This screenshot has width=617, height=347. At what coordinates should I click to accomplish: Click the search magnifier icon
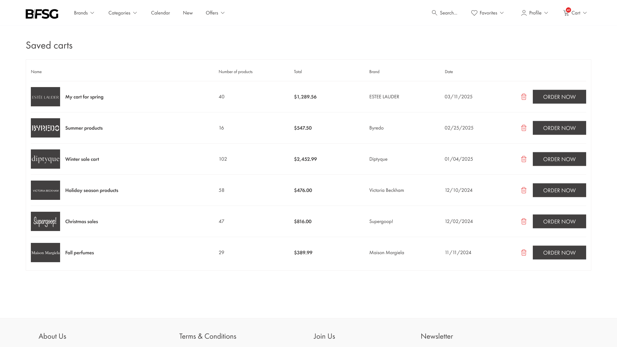pos(434,13)
